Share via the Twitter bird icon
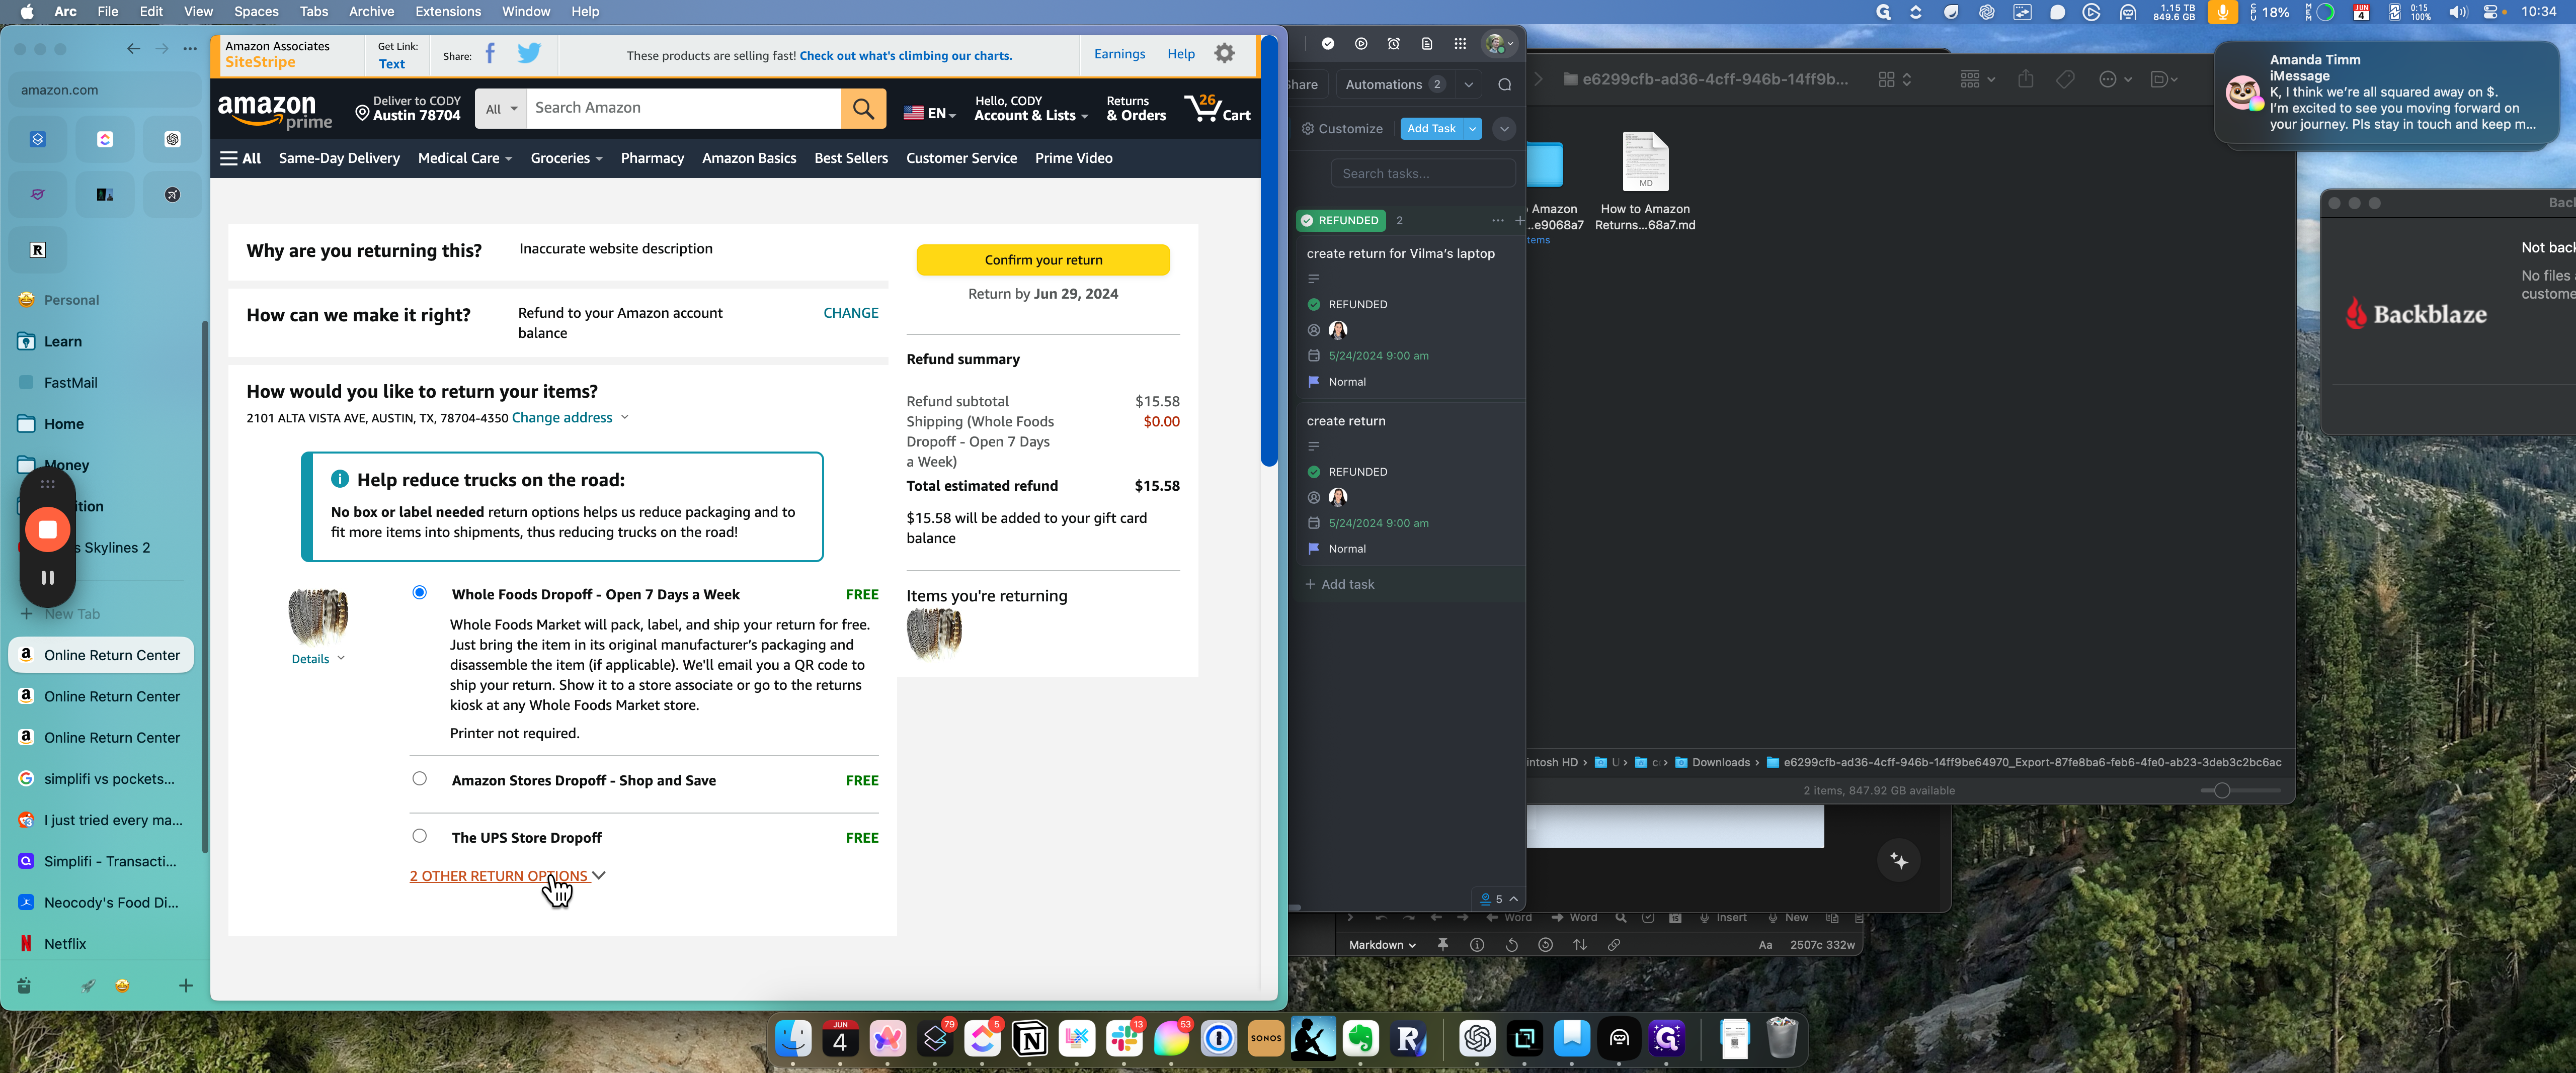The height and width of the screenshot is (1073, 2576). coord(529,54)
